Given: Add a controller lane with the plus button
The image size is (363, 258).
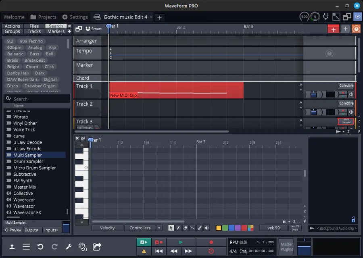Looking at the screenshot, I should point(159,228).
